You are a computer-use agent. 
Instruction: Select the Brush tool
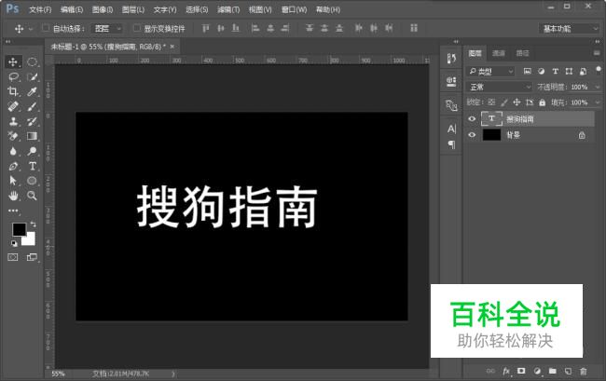pos(32,106)
